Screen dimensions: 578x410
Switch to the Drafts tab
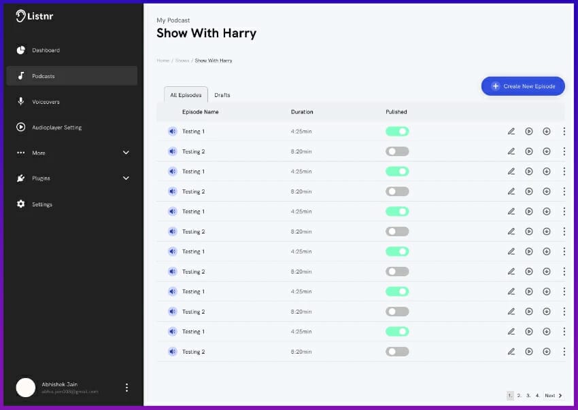click(x=222, y=95)
